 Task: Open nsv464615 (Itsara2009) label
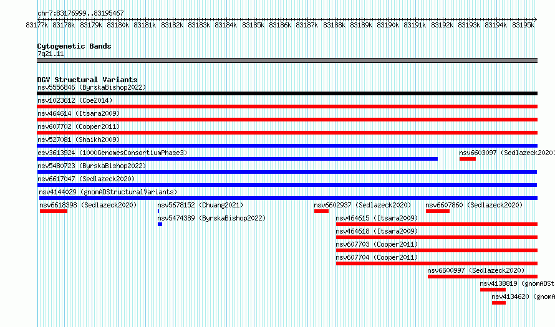[377, 218]
